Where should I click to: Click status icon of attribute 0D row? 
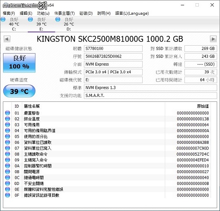click(x=8, y=183)
